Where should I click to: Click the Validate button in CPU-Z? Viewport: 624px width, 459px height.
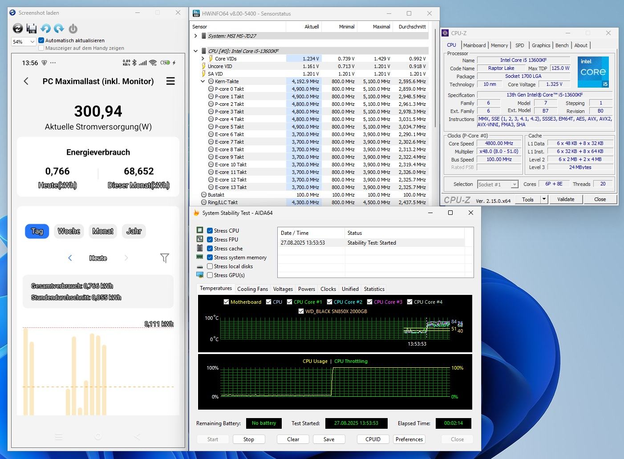point(565,199)
